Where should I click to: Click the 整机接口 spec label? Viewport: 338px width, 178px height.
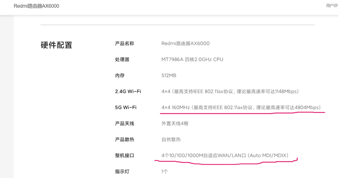(x=124, y=156)
